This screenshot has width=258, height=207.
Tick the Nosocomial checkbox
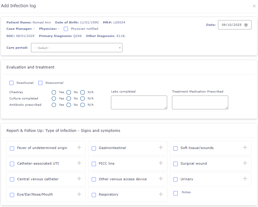point(40,83)
